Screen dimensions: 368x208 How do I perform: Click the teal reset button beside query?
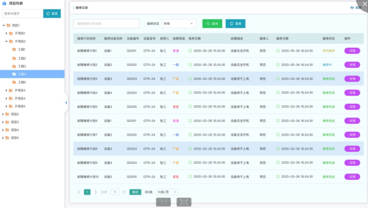[x=236, y=24]
